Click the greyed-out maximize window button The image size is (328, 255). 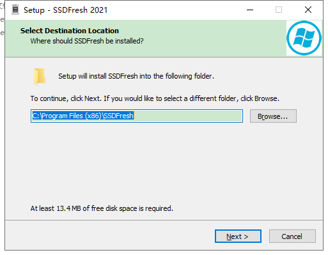(x=279, y=10)
